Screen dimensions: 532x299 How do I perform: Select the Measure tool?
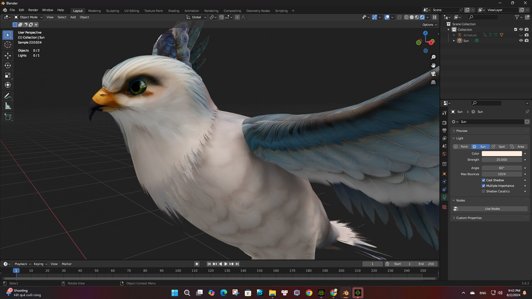[x=8, y=106]
